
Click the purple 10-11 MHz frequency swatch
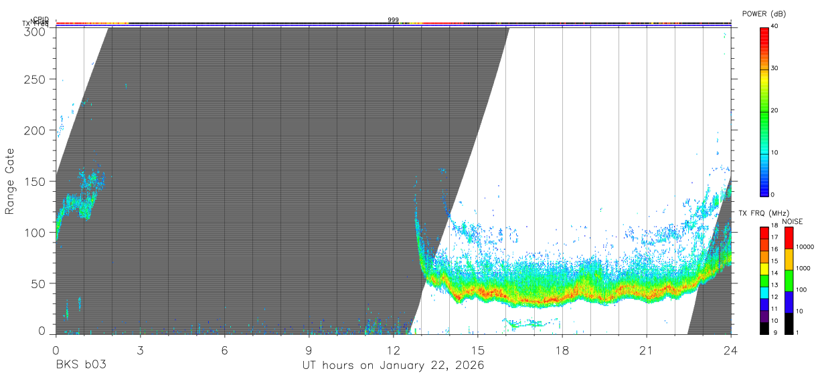(x=764, y=316)
